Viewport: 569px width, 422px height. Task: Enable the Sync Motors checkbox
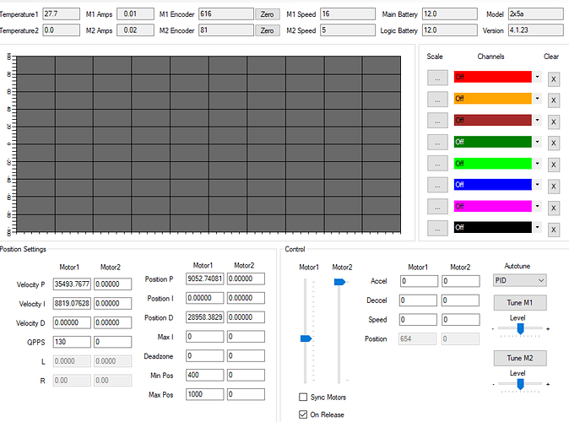pos(304,398)
